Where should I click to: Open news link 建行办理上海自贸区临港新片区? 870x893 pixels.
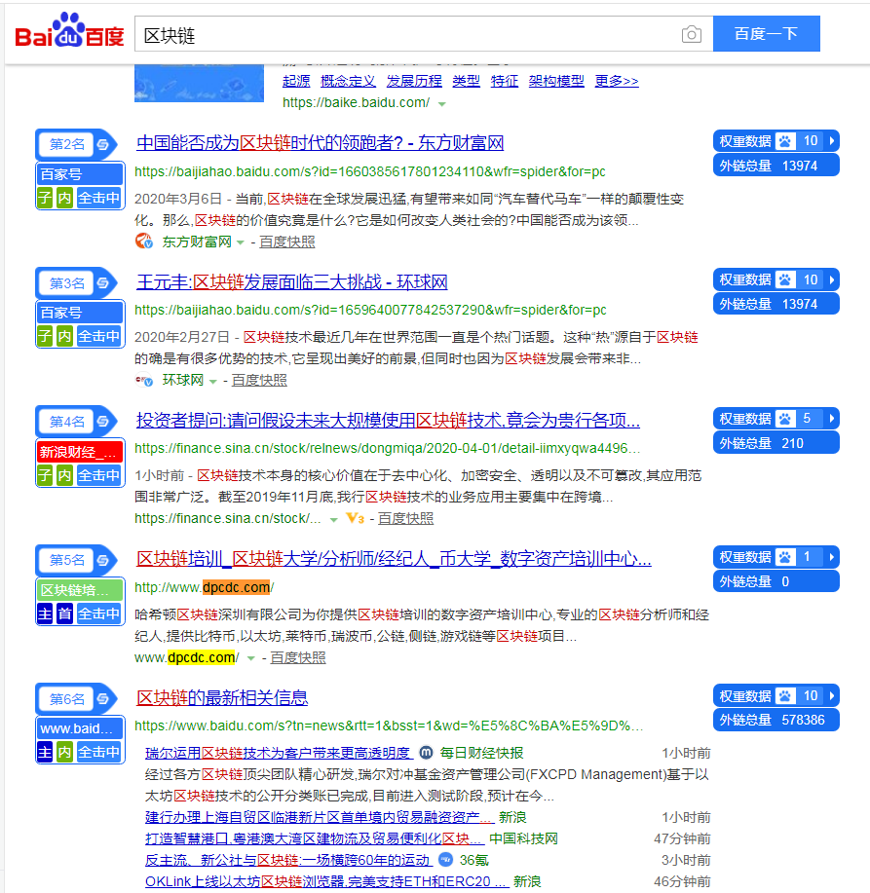[319, 817]
